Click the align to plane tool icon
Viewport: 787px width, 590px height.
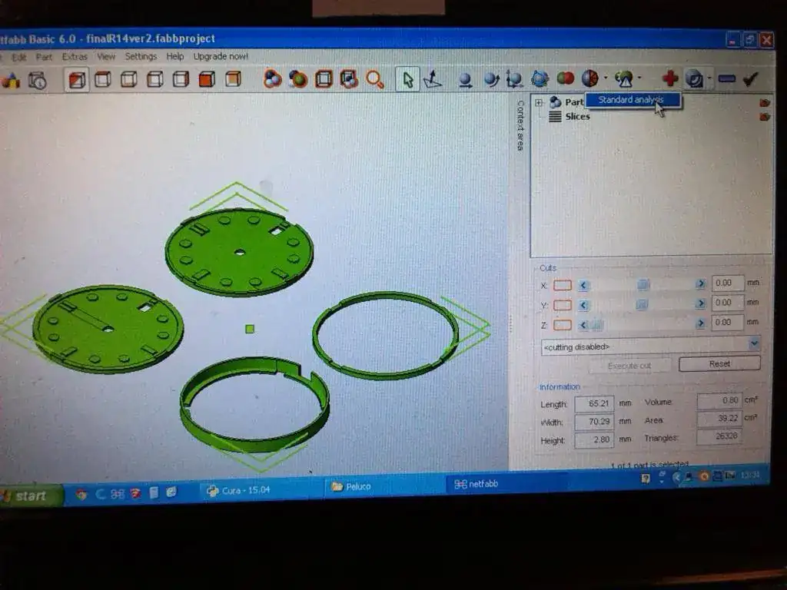[433, 79]
